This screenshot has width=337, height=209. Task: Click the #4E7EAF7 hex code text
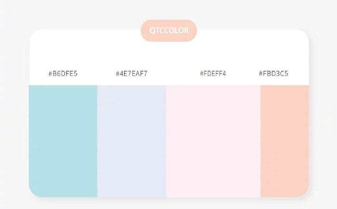click(x=131, y=74)
